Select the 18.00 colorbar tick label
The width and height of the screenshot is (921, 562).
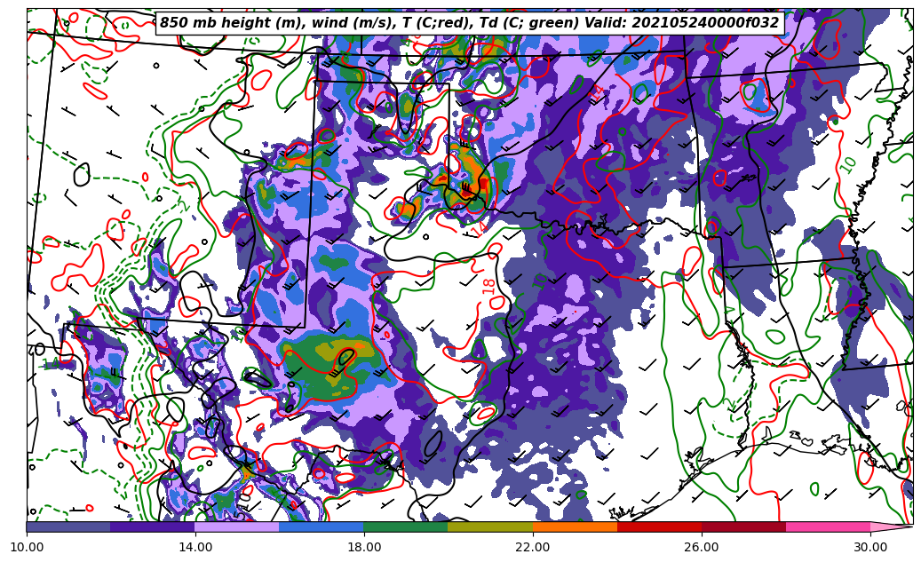(x=364, y=547)
